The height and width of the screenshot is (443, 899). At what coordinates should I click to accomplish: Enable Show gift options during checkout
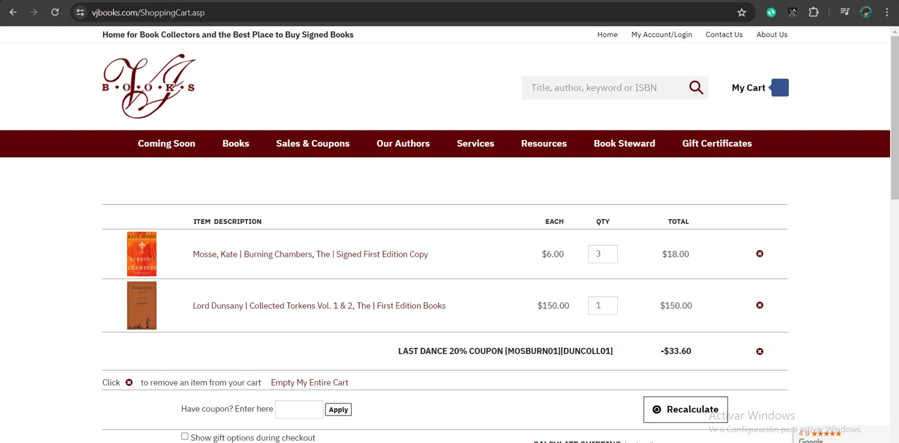(x=185, y=436)
